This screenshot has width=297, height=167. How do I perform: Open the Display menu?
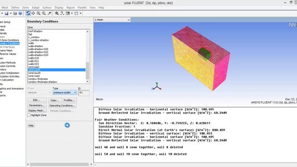[x=59, y=7]
